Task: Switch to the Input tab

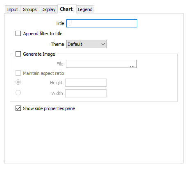Action: click(x=12, y=9)
